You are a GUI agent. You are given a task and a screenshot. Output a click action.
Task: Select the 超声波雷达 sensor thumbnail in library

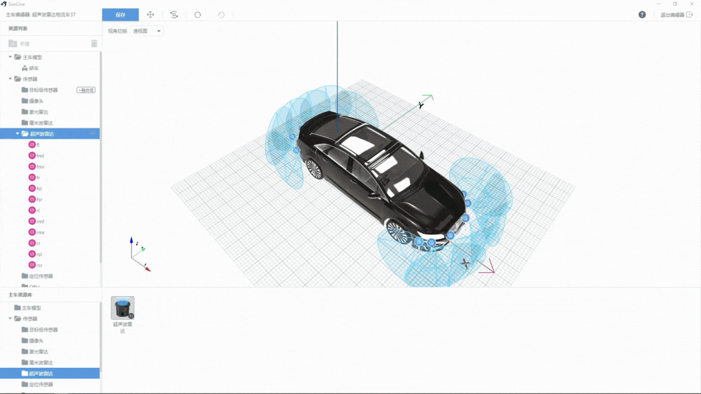(x=122, y=308)
